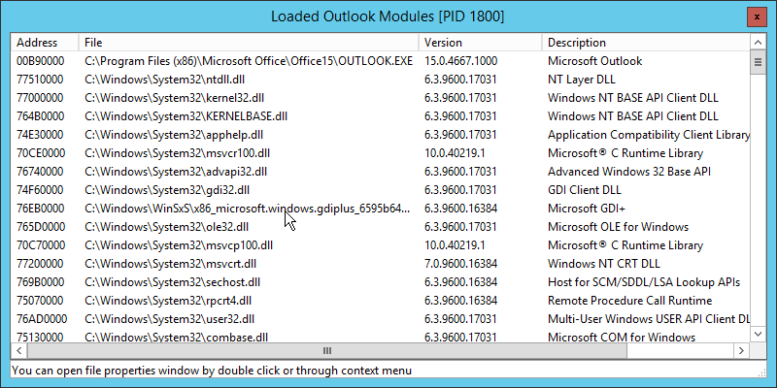
Task: Click address 74E30000
Action: (x=40, y=135)
